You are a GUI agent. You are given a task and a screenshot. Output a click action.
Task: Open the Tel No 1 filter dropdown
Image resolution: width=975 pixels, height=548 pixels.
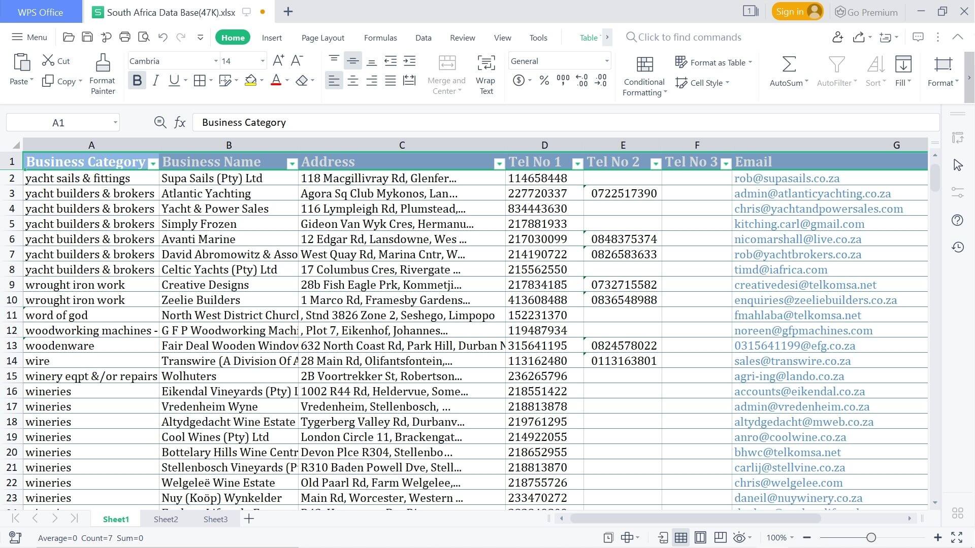tap(577, 164)
